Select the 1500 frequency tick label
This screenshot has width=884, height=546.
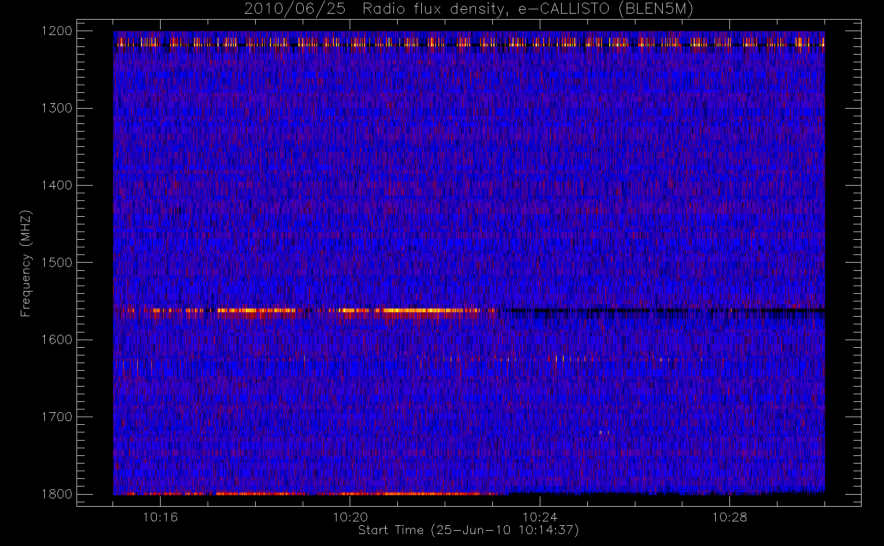[x=57, y=263]
